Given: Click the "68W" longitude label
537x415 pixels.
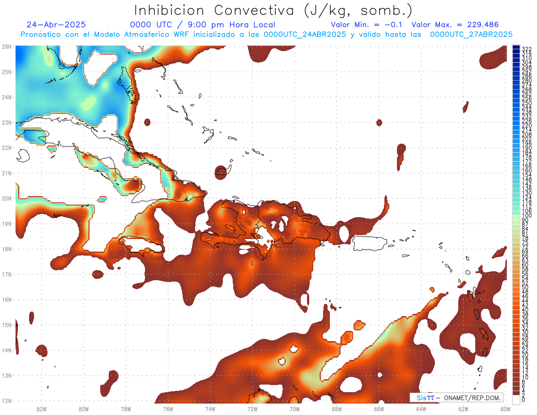Looking at the screenshot, I should [337, 409].
